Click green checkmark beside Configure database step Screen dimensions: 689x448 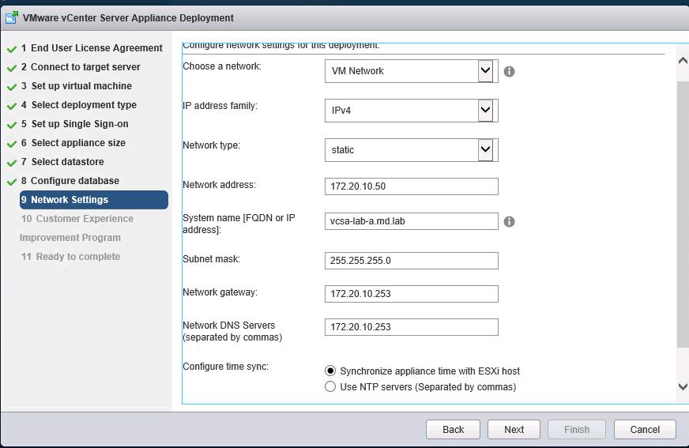[x=12, y=182]
